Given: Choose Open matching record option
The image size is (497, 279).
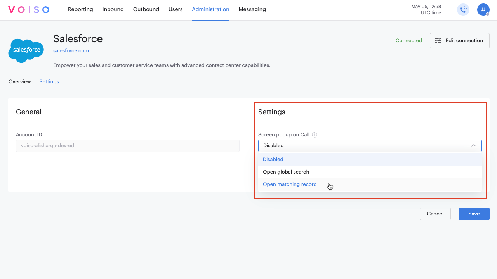Looking at the screenshot, I should tap(370, 184).
